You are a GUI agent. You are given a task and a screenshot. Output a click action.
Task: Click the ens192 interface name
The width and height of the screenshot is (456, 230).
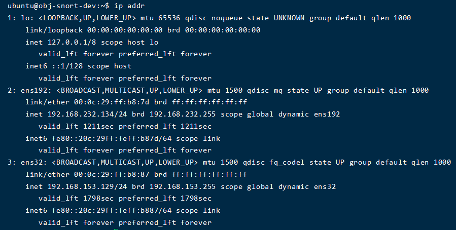click(x=34, y=90)
